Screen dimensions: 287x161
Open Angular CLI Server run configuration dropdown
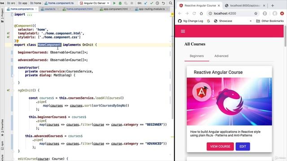pyautogui.click(x=95, y=3)
